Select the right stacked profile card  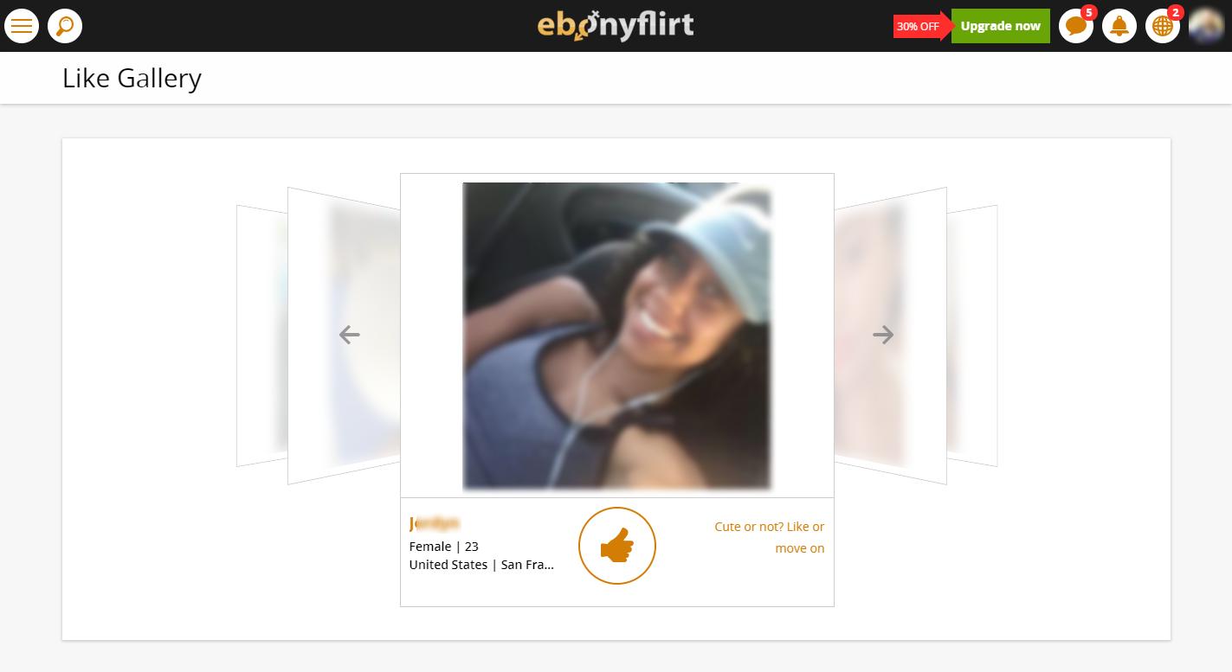tap(891, 336)
